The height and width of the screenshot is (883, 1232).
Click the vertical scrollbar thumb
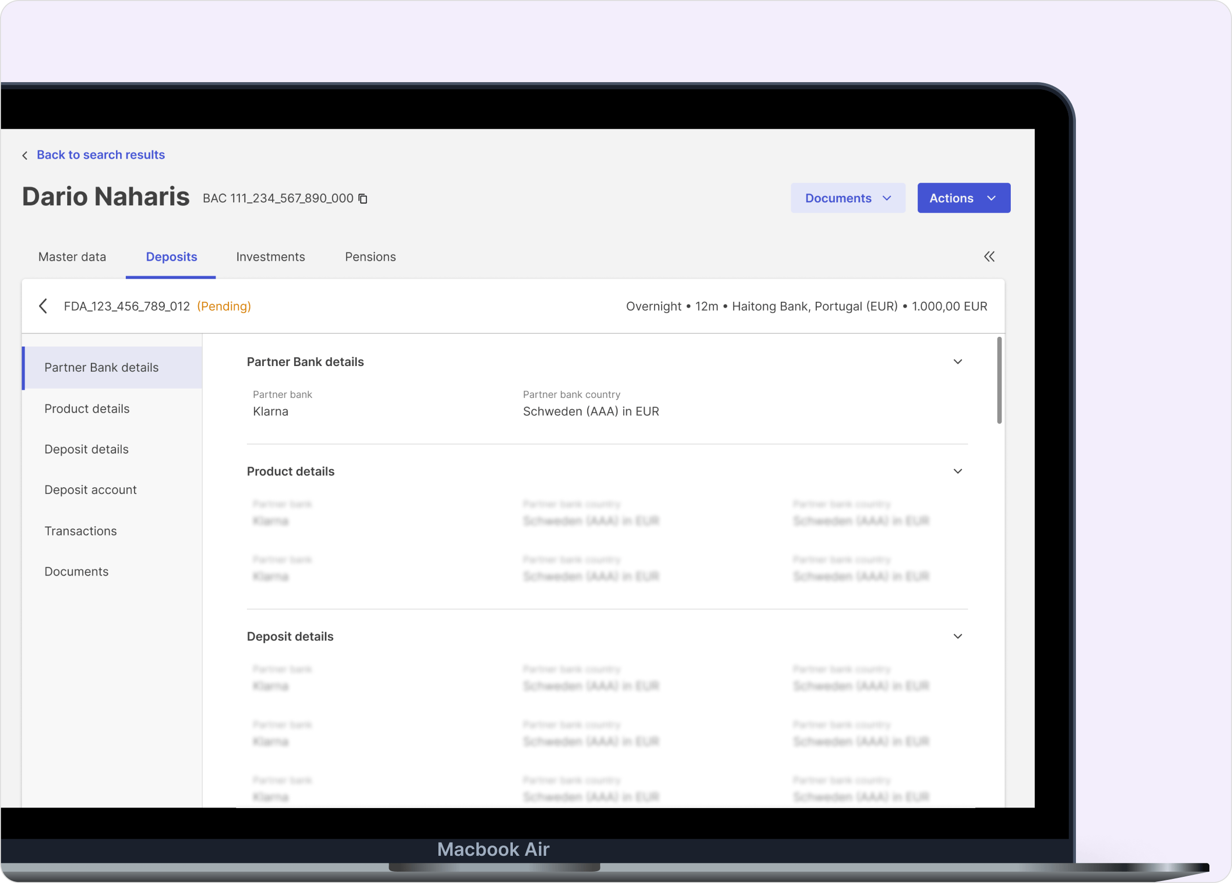(999, 380)
